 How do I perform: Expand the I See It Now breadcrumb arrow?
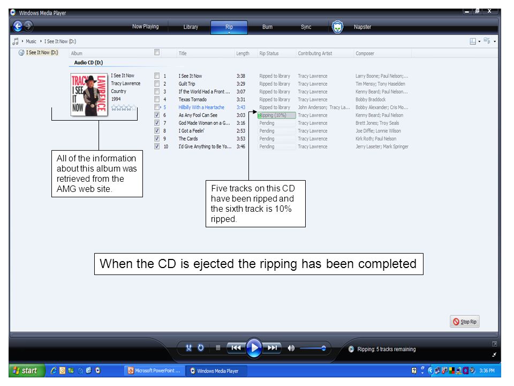[41, 41]
